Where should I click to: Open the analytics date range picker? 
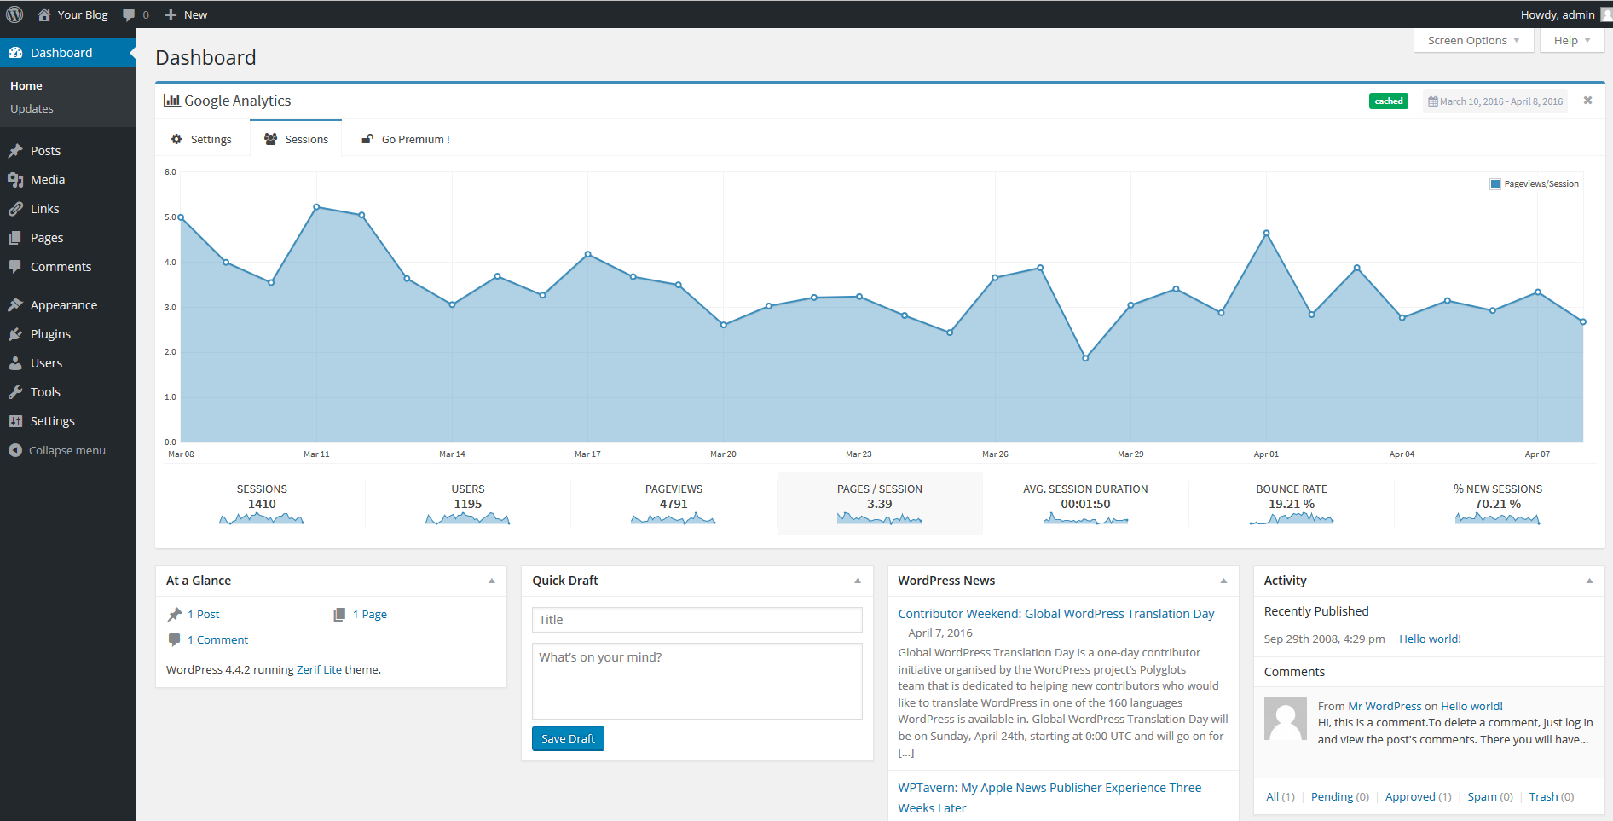coord(1495,101)
